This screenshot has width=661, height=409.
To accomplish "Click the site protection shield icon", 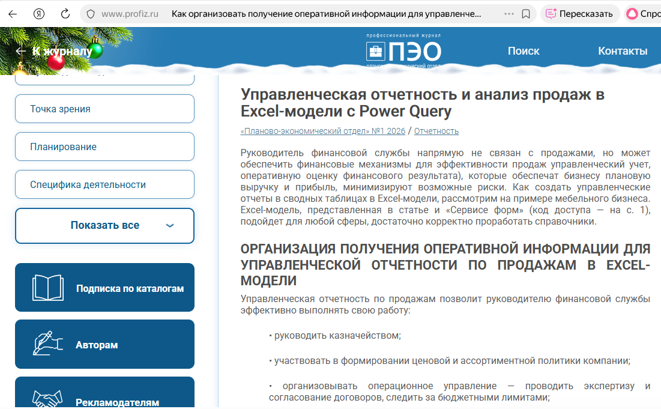I will pyautogui.click(x=91, y=14).
